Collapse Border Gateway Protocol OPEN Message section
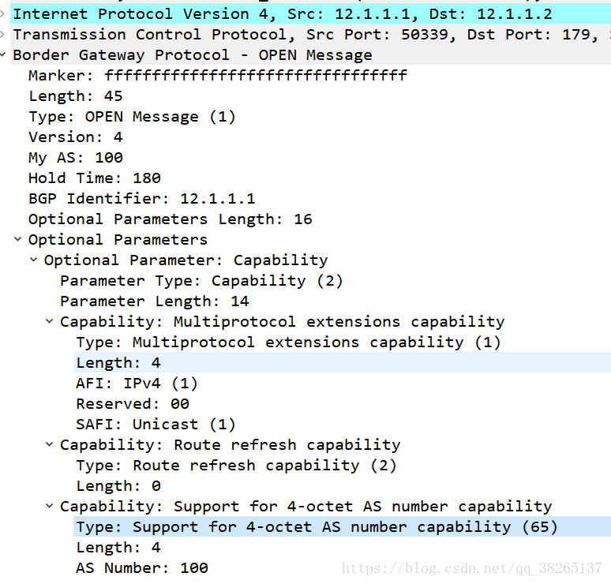611x584 pixels. (3, 55)
